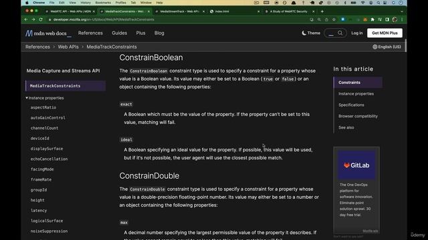Click the MDN web docs logo
428x240 pixels.
click(48, 33)
